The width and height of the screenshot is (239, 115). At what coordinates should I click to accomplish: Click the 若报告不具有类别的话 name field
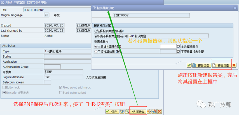coord(151,36)
